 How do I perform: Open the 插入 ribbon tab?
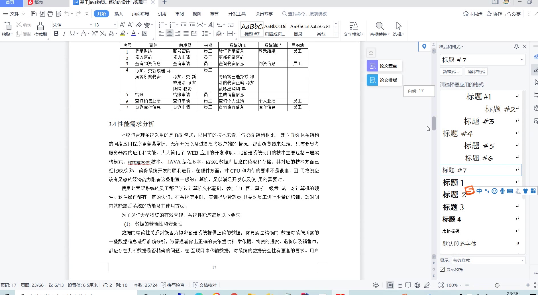click(119, 14)
